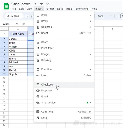Click the Rows icon in Insert menu
This screenshot has width=123, height=128.
point(38,21)
